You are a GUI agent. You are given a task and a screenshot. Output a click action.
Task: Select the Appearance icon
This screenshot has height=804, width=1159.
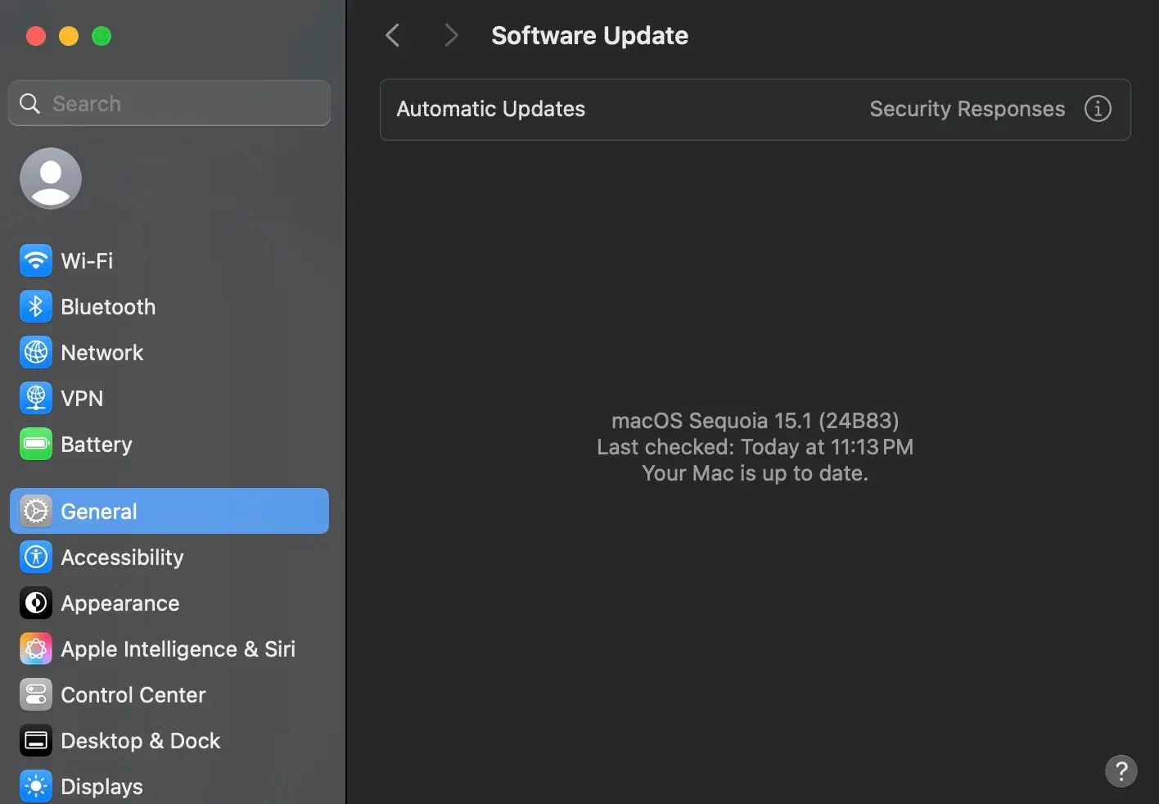35,603
